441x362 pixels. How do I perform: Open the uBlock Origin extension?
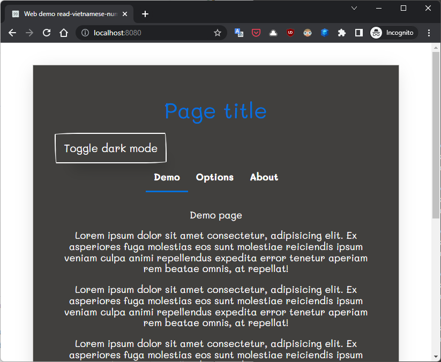point(290,33)
